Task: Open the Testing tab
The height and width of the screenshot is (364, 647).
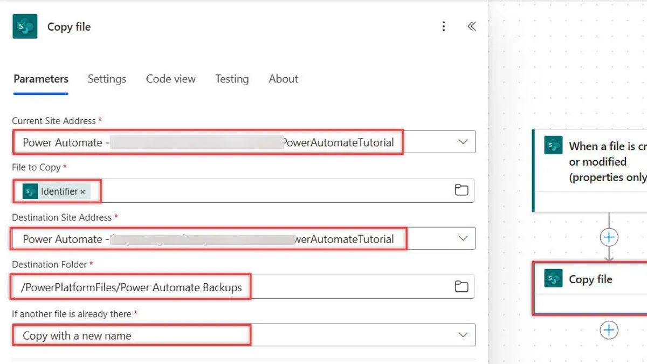Action: [x=232, y=79]
